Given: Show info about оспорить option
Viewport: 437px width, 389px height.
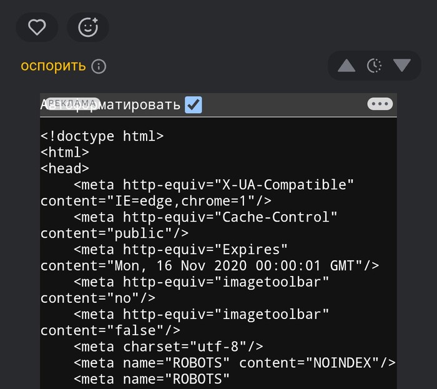Looking at the screenshot, I should point(99,67).
